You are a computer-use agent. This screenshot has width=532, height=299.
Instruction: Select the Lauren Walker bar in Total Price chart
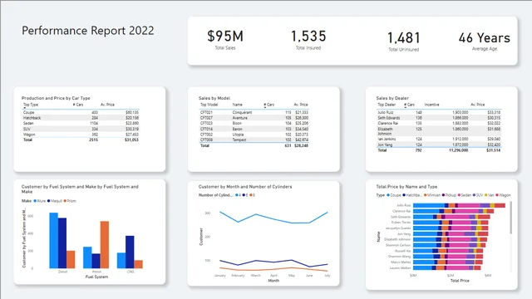(447, 267)
